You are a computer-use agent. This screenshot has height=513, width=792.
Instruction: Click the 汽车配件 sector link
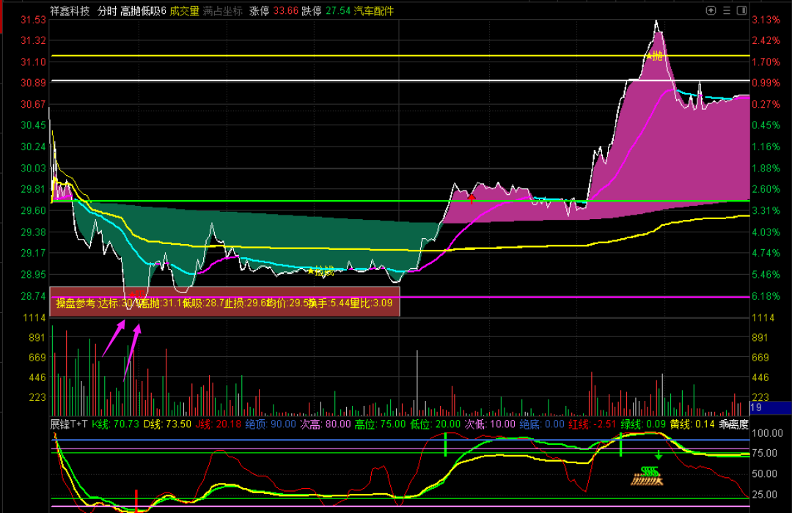pos(374,10)
